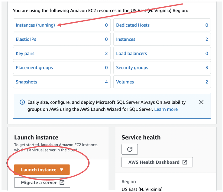Dismiss the SQL Server info banner
Viewport: 223px width, 192px height.
point(201,102)
